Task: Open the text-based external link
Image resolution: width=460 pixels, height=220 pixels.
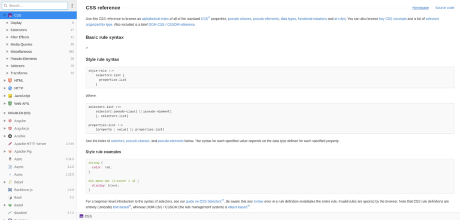Action: pos(122,207)
